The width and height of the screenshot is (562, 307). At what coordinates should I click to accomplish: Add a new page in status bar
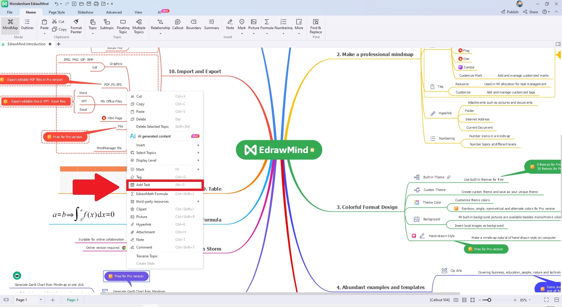coord(53,300)
